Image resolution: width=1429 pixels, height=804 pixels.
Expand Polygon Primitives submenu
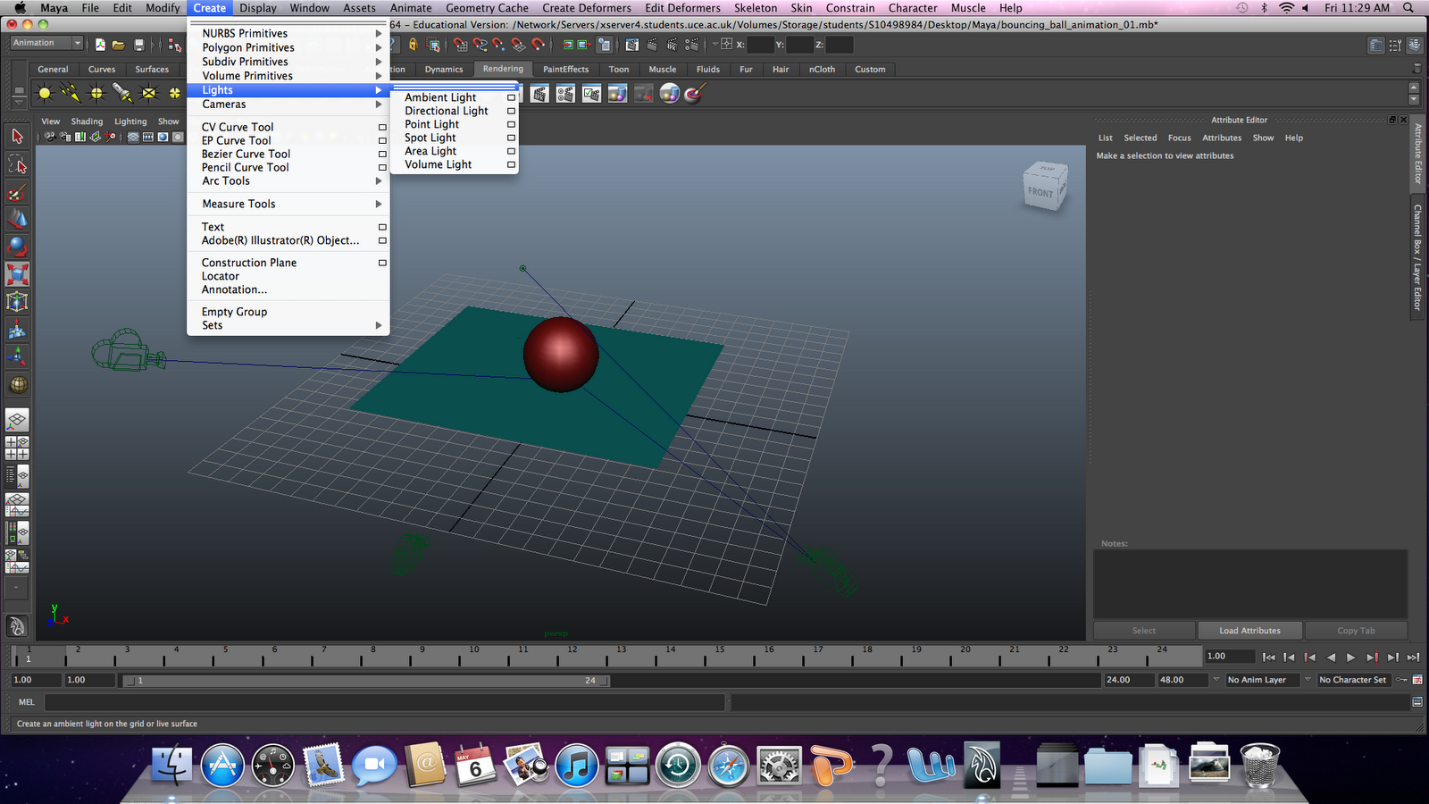coord(288,47)
